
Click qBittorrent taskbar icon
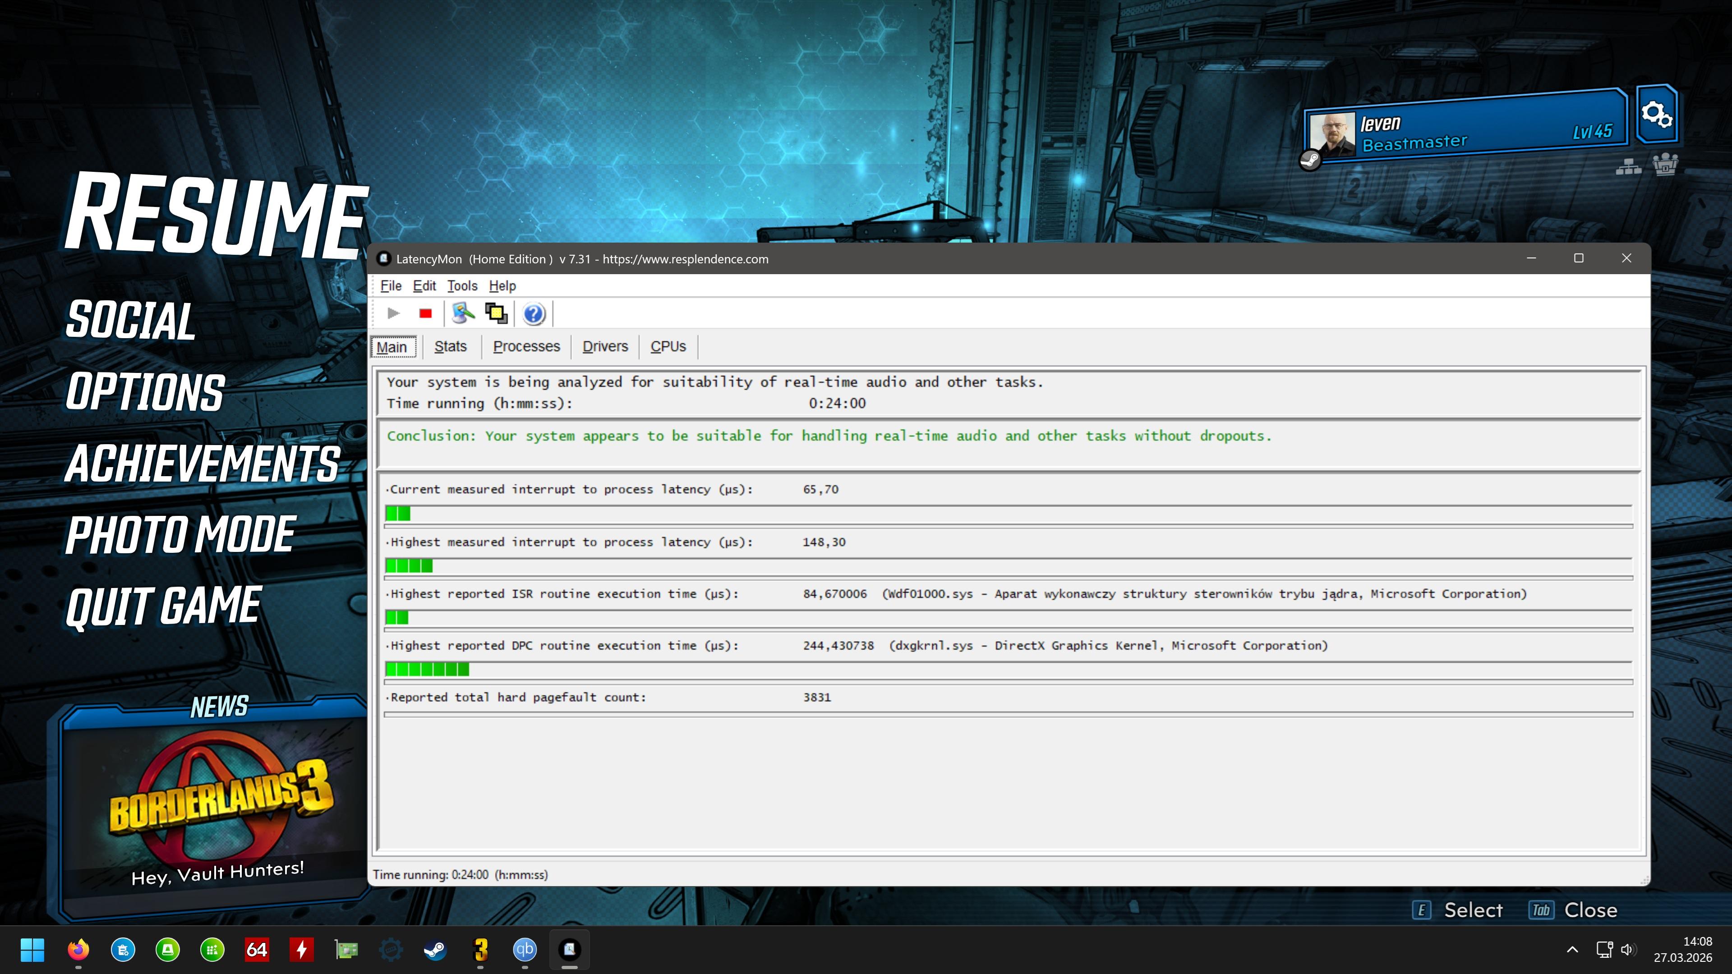525,950
